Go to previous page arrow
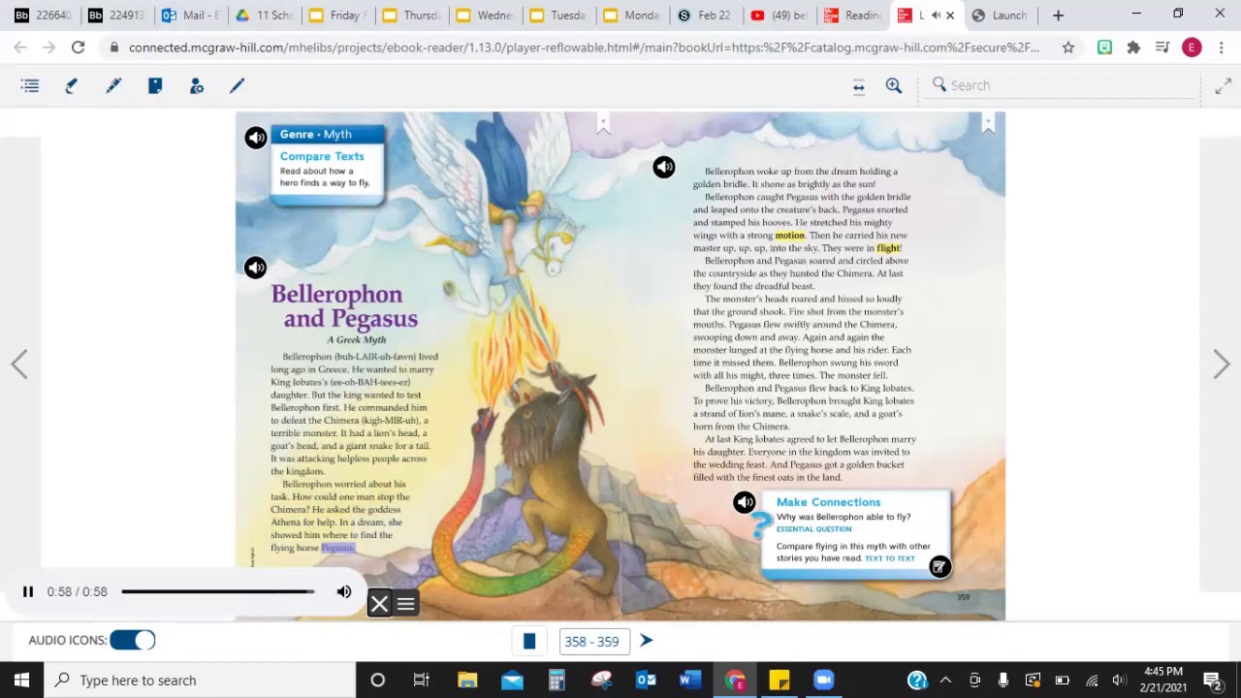Screen dimensions: 1241x698 tap(19, 365)
